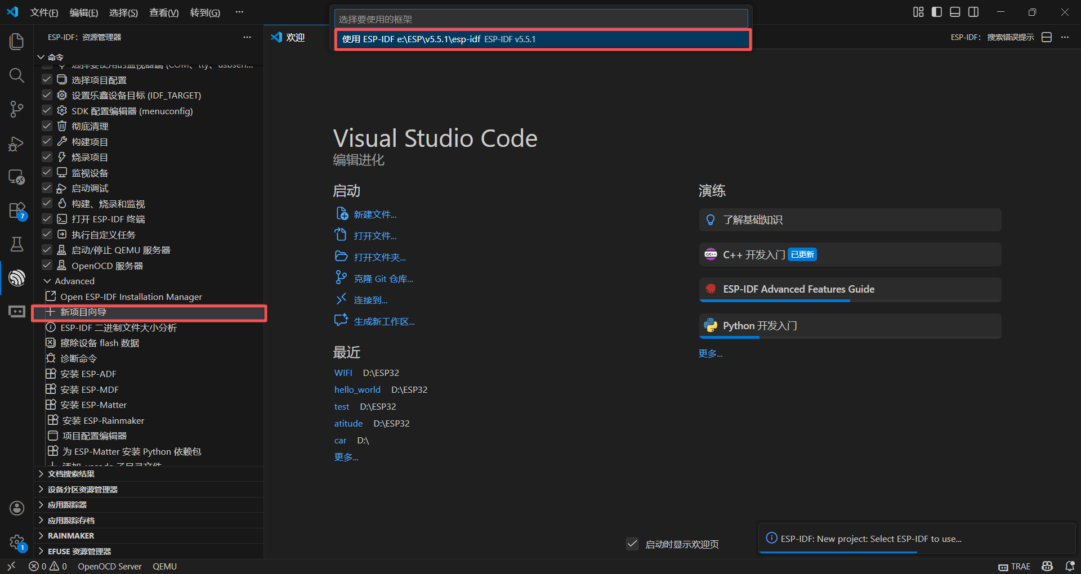
Task: Expand the 应用跟踪存档 section
Action: click(x=149, y=521)
